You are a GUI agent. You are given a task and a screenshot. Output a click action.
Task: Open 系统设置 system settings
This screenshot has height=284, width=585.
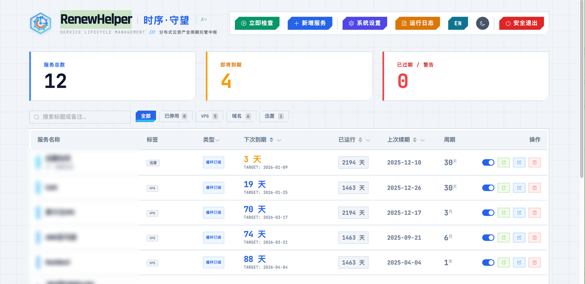(x=365, y=23)
